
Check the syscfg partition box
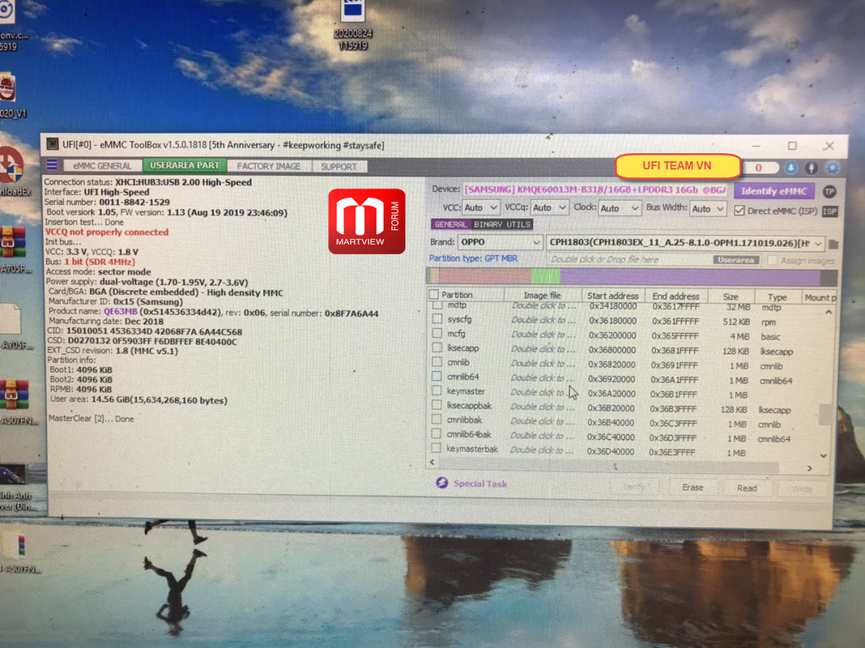click(x=437, y=319)
